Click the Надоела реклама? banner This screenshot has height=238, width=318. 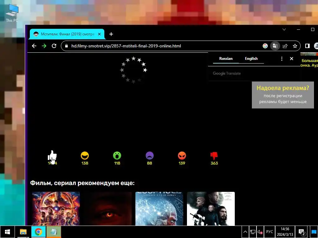pyautogui.click(x=283, y=95)
